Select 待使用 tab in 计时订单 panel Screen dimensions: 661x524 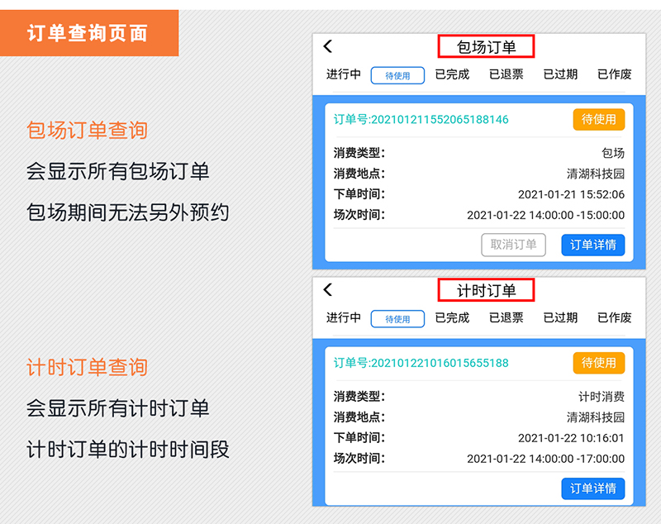click(397, 318)
